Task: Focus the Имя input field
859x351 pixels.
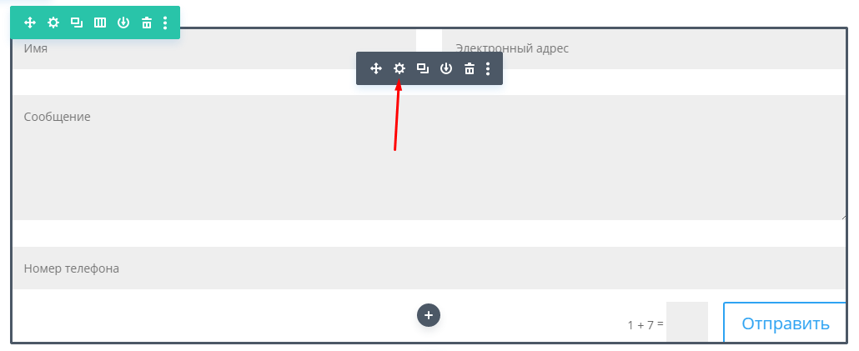Action: [214, 48]
